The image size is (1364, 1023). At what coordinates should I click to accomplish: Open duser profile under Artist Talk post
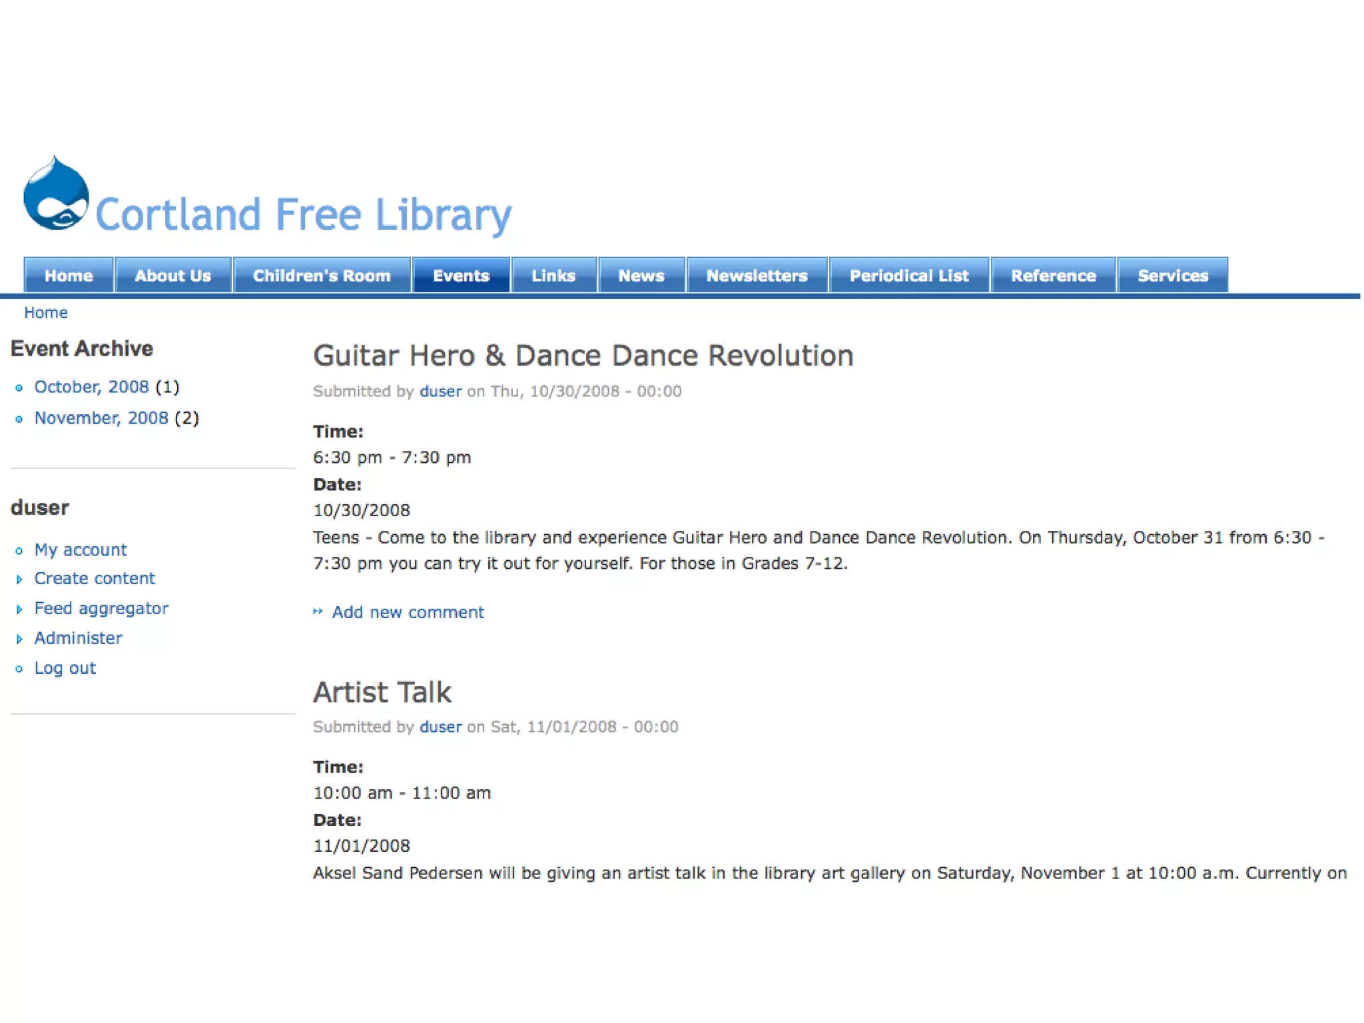click(x=440, y=727)
